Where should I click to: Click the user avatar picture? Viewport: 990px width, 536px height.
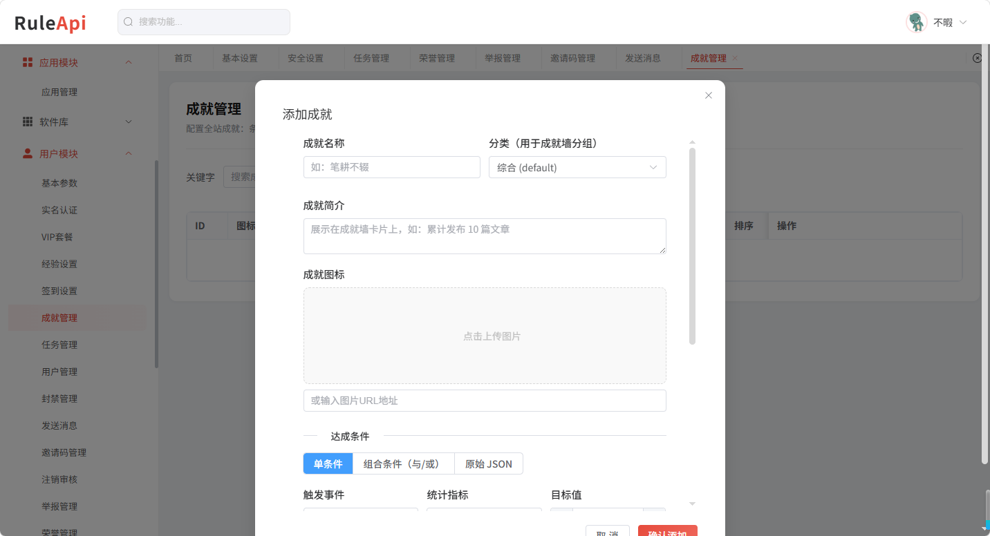point(917,22)
